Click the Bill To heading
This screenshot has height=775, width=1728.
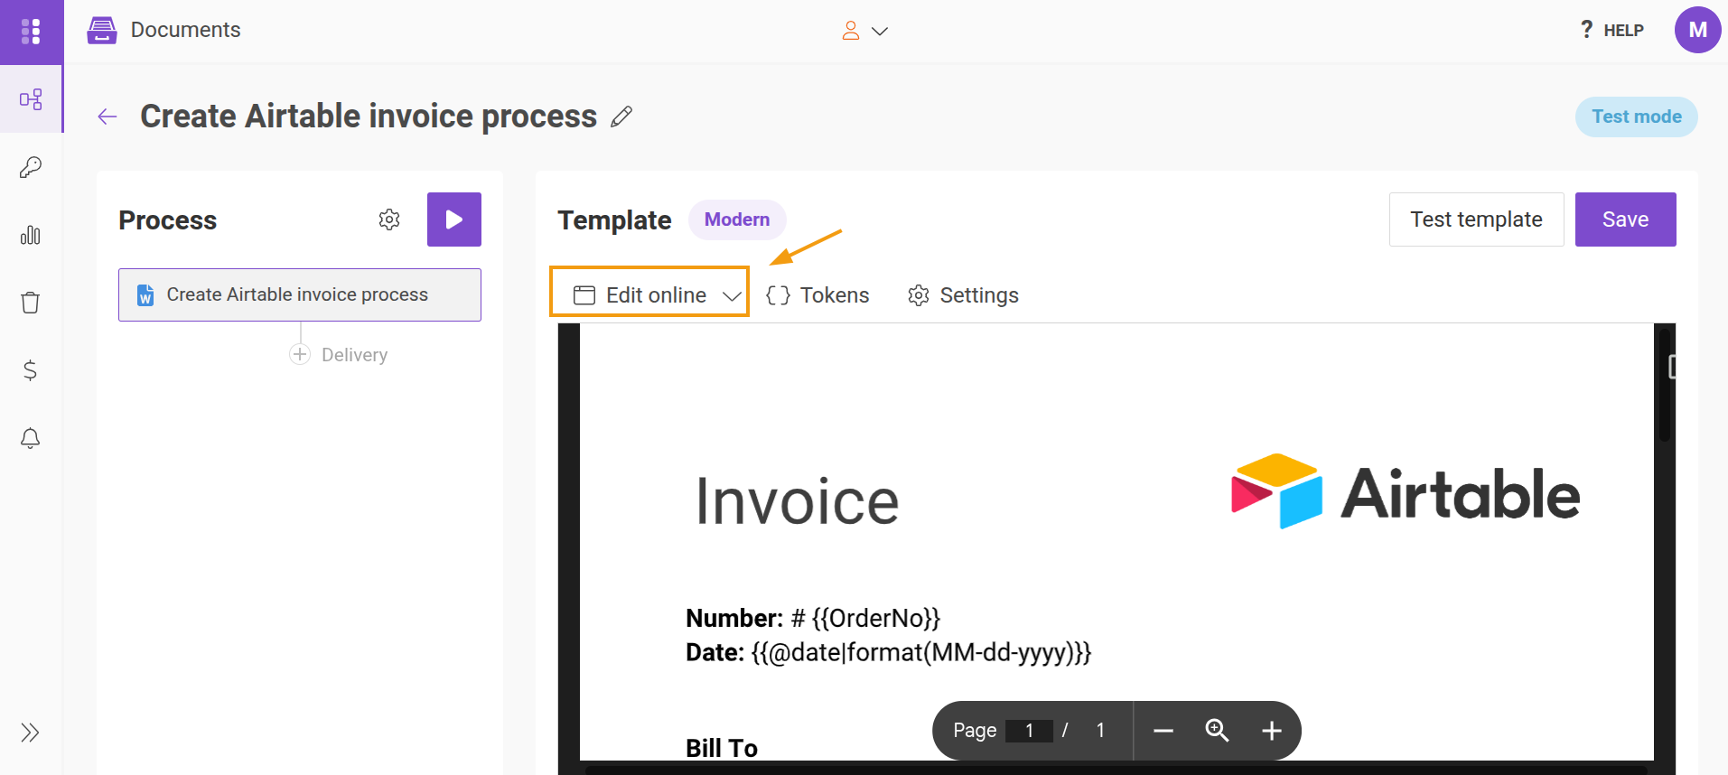[722, 747]
